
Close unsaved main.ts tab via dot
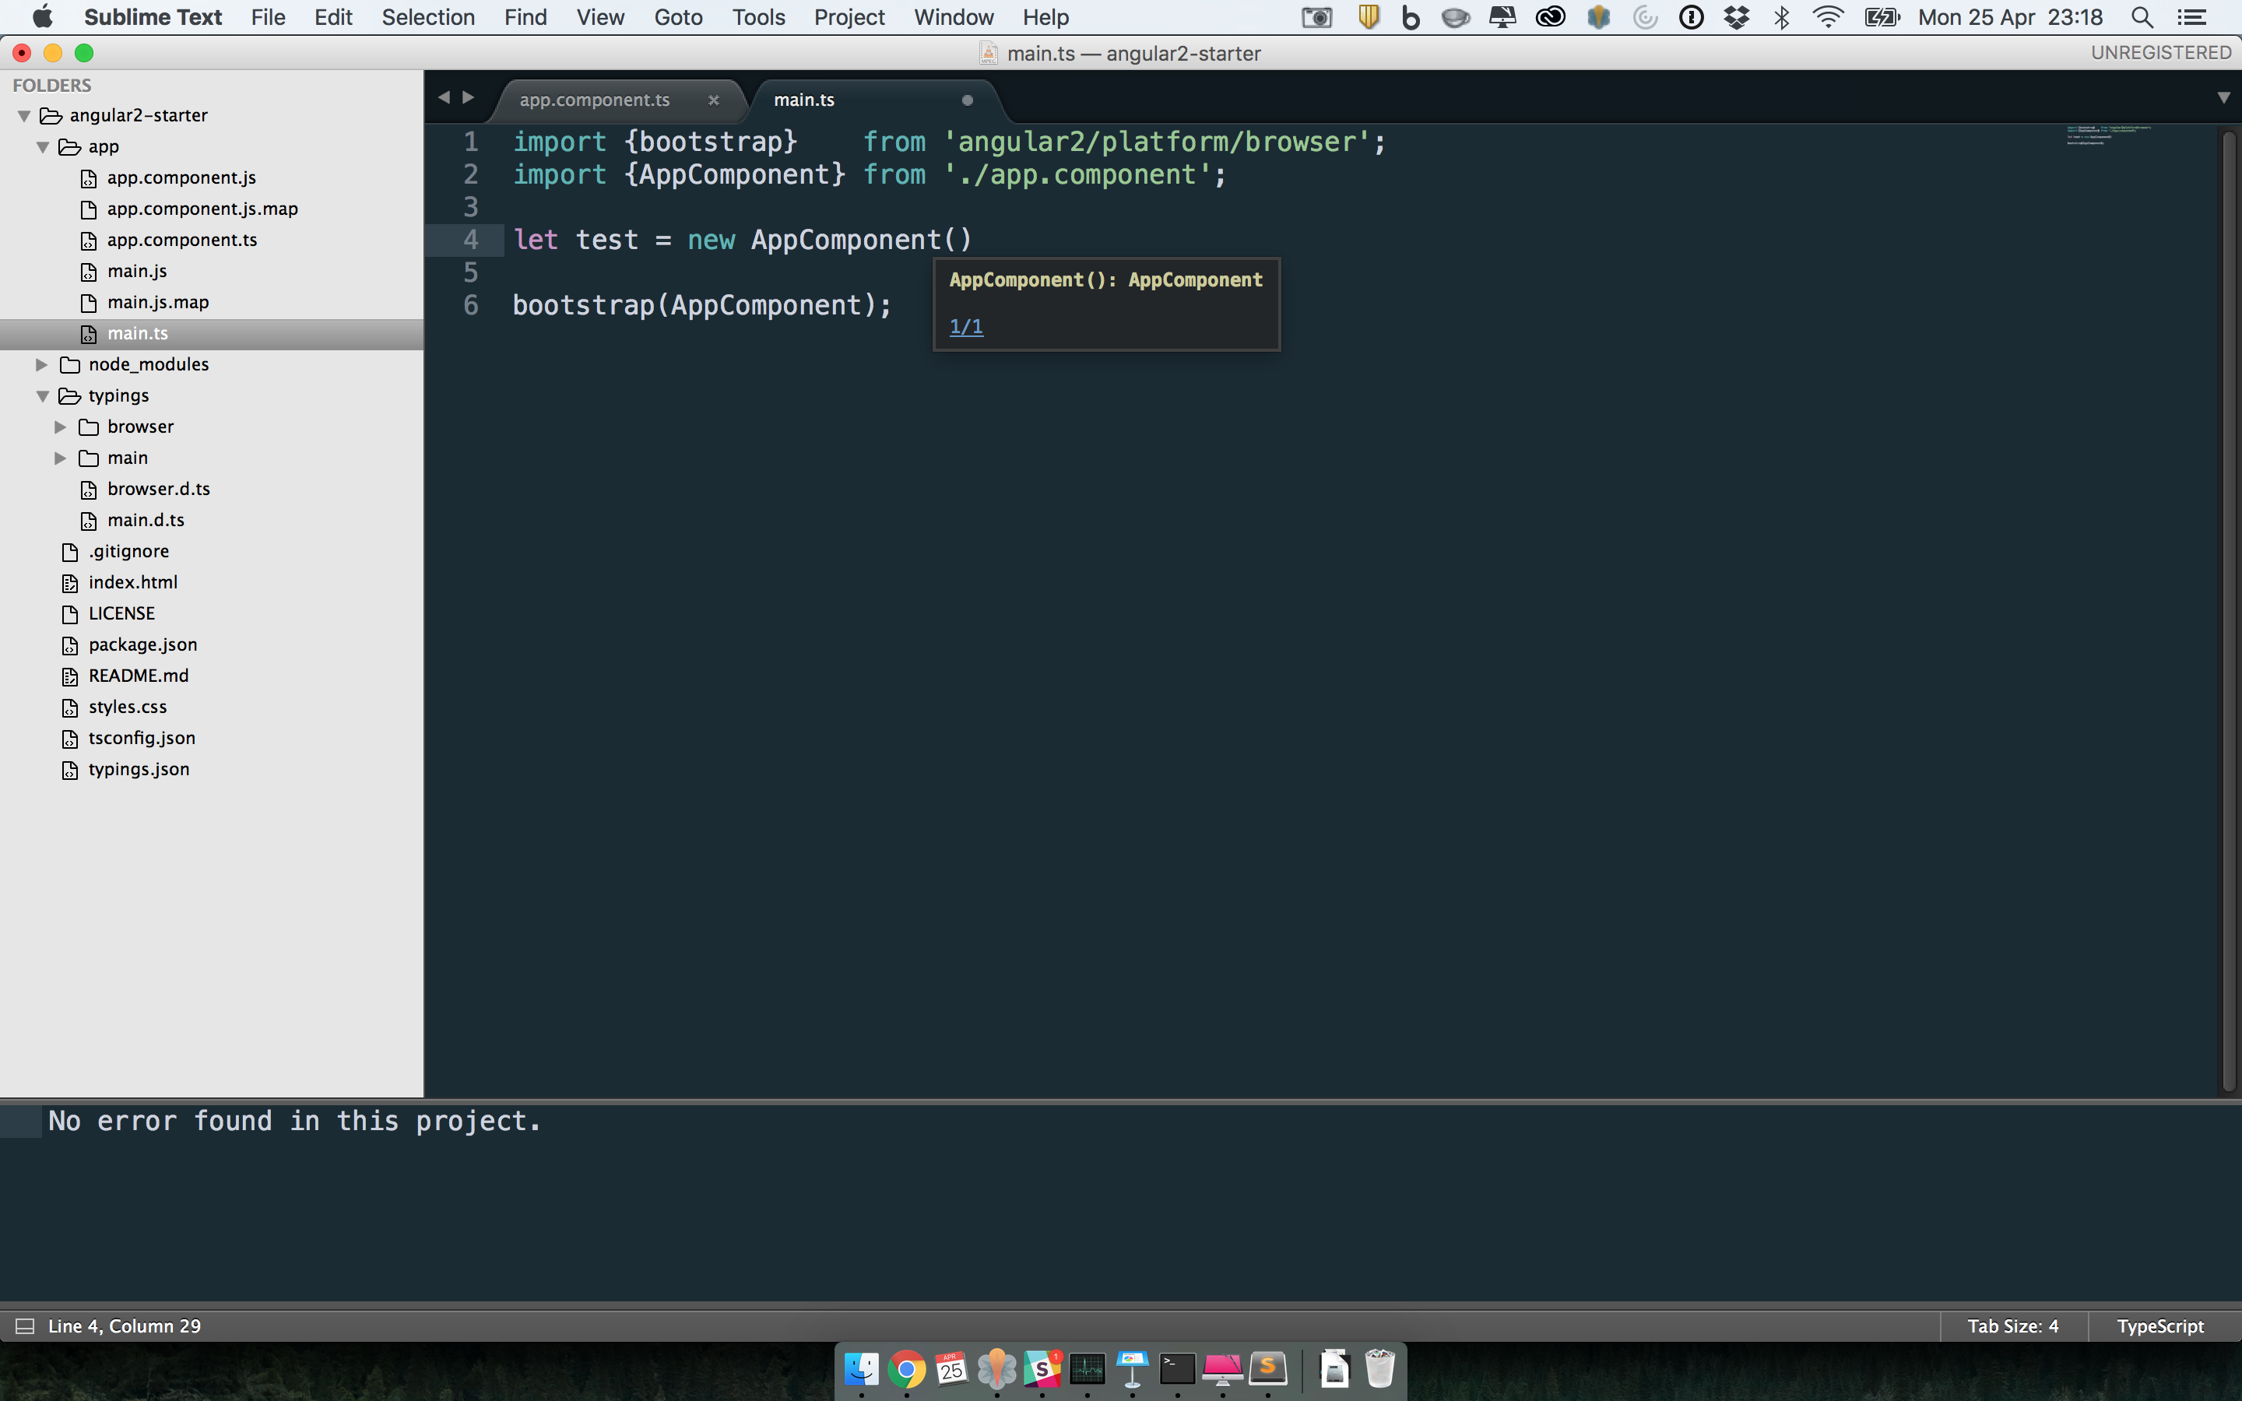click(966, 100)
